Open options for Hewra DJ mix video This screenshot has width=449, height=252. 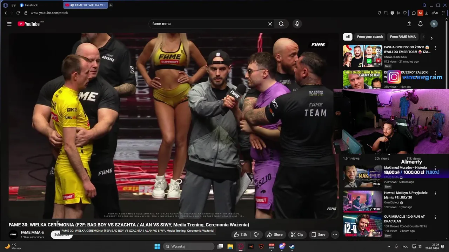(x=435, y=194)
